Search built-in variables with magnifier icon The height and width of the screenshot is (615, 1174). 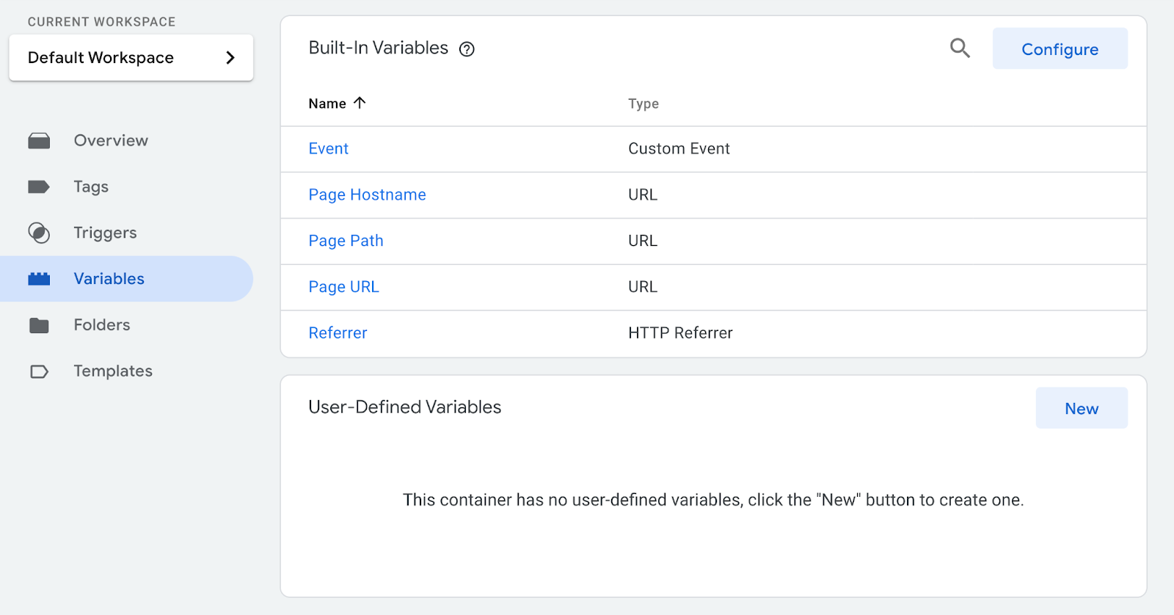tap(960, 48)
